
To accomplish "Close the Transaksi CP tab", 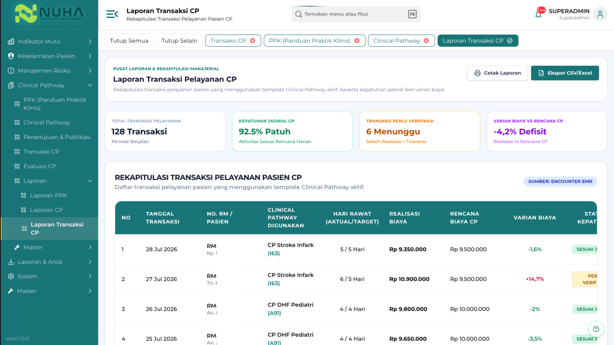I will (x=253, y=41).
